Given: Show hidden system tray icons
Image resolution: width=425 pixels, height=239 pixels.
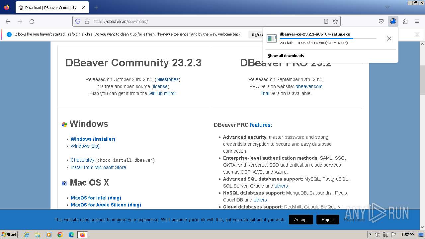Looking at the screenshot, I should pos(371,235).
